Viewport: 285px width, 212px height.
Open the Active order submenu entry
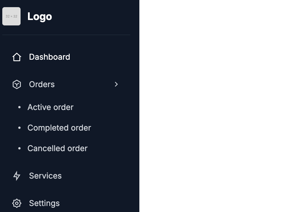click(x=50, y=107)
